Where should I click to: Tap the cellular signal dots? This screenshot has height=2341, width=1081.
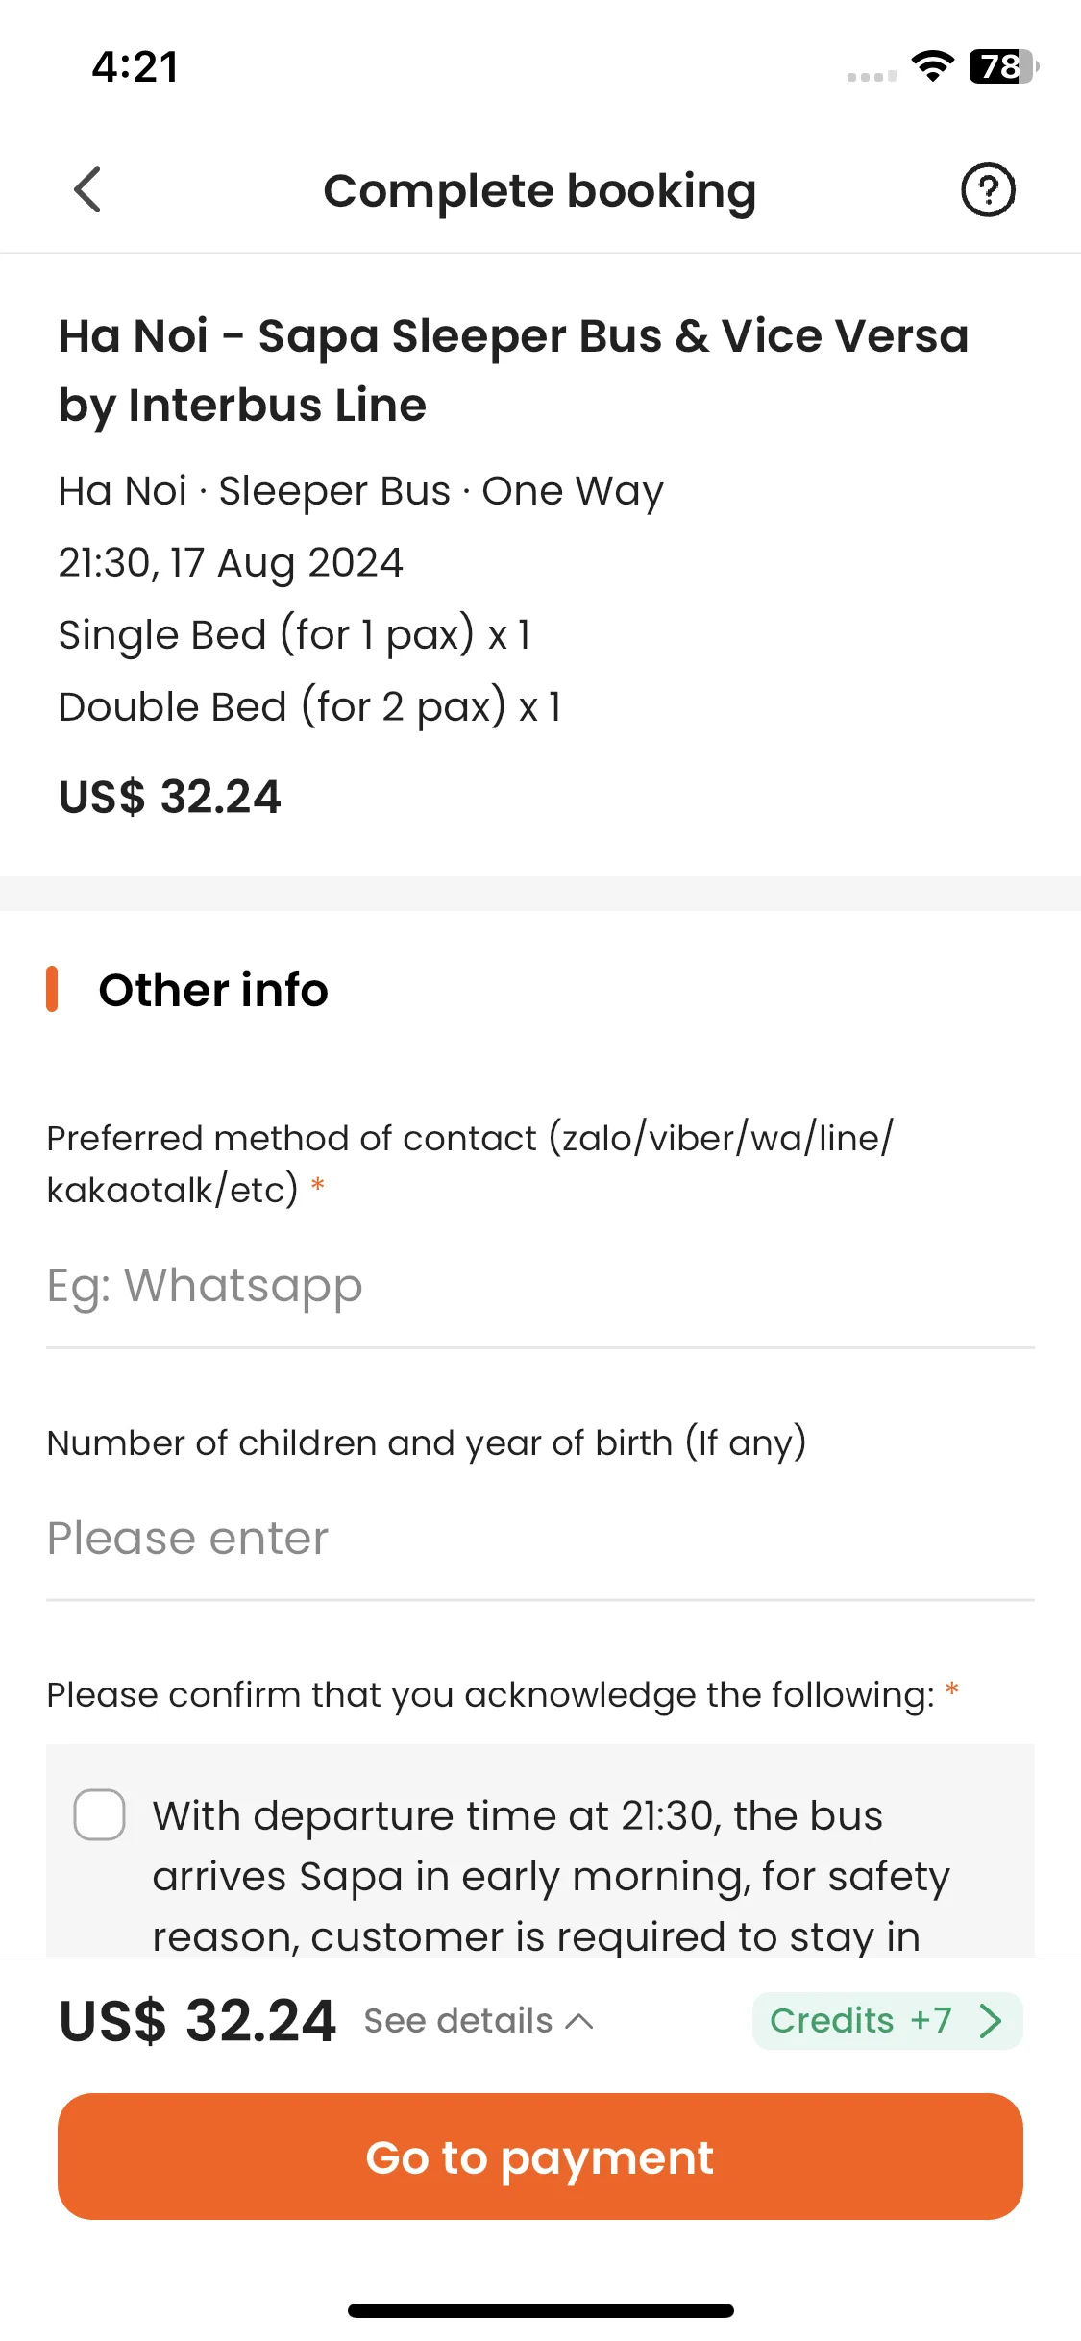(872, 76)
